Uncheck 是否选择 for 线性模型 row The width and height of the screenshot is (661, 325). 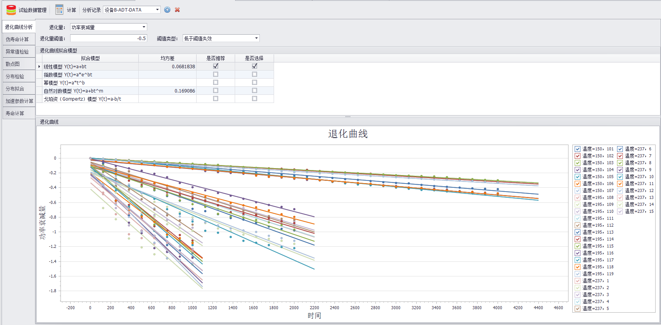click(254, 66)
